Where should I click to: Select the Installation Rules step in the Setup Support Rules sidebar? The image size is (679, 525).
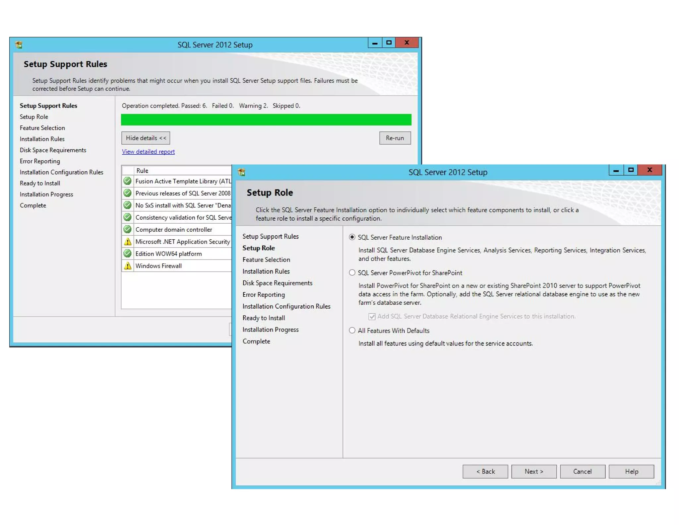pyautogui.click(x=42, y=139)
